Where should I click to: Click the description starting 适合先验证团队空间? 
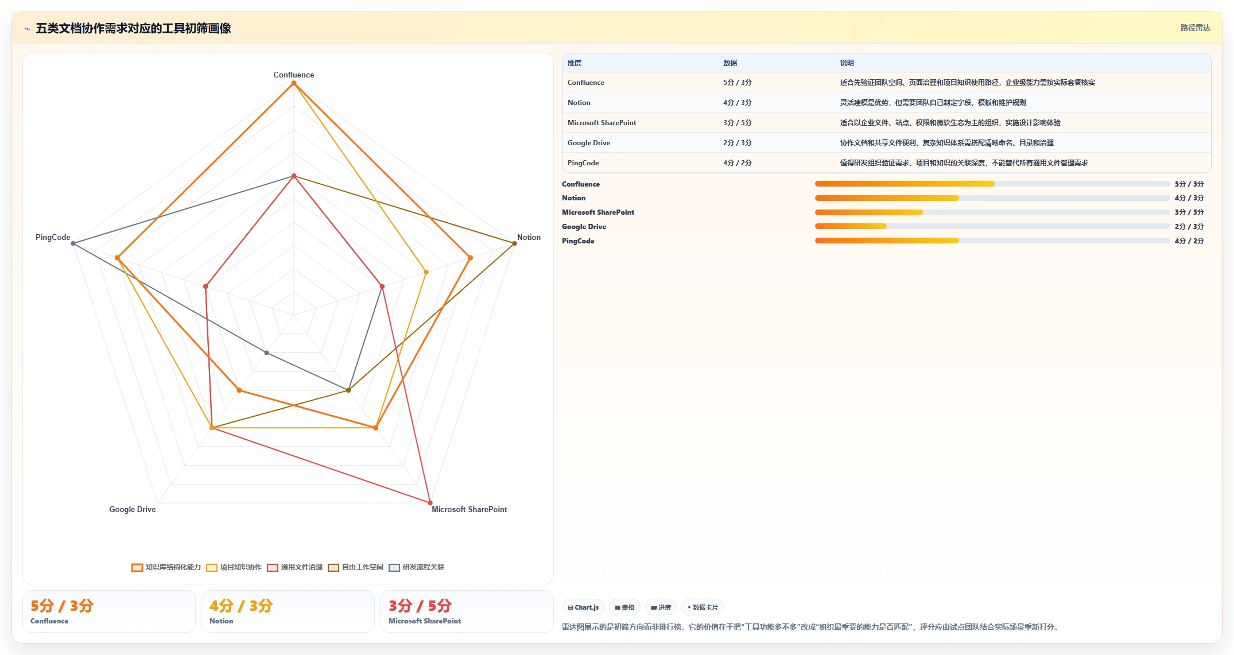tap(967, 83)
